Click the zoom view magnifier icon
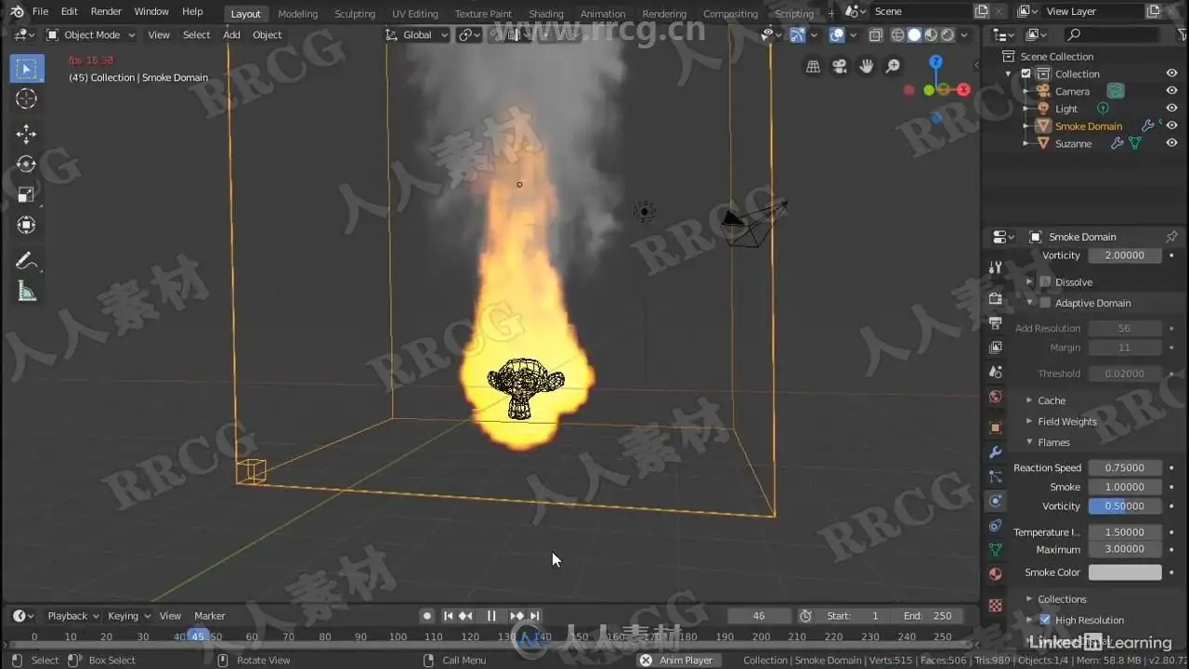Viewport: 1189px width, 669px height. (x=893, y=66)
